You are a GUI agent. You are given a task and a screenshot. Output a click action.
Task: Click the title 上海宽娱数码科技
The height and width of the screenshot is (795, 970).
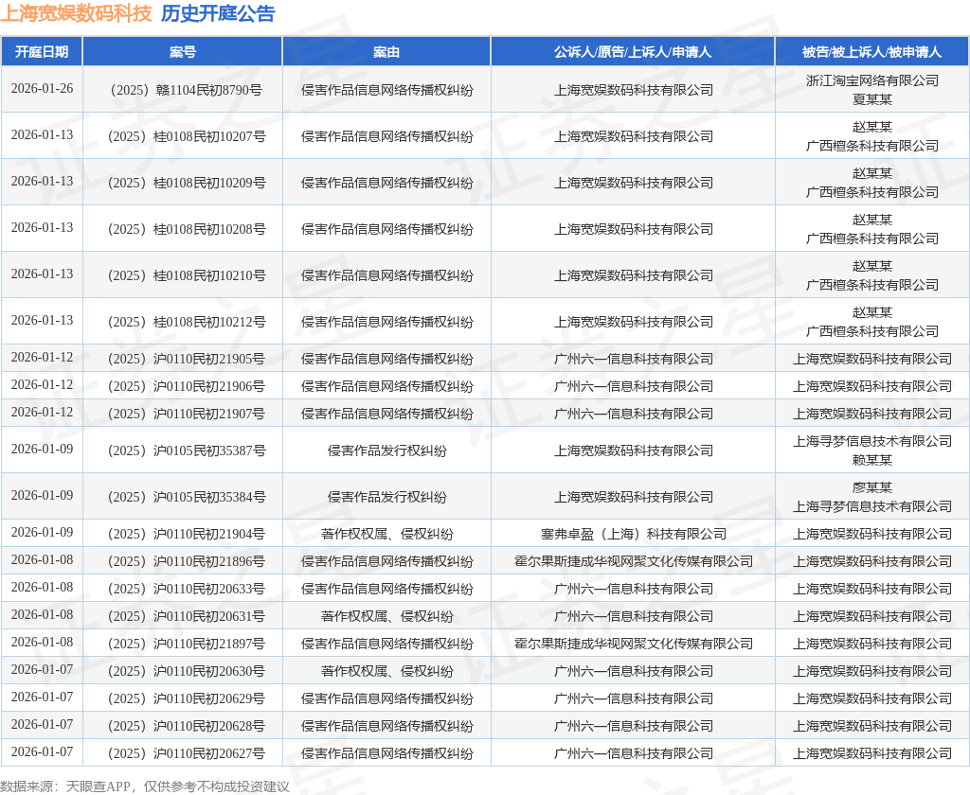pos(76,13)
